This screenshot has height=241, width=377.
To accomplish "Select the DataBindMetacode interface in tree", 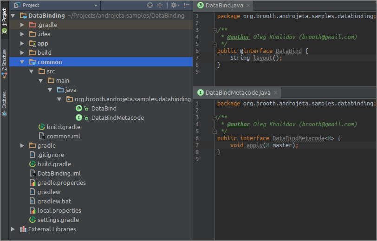I will (117, 117).
